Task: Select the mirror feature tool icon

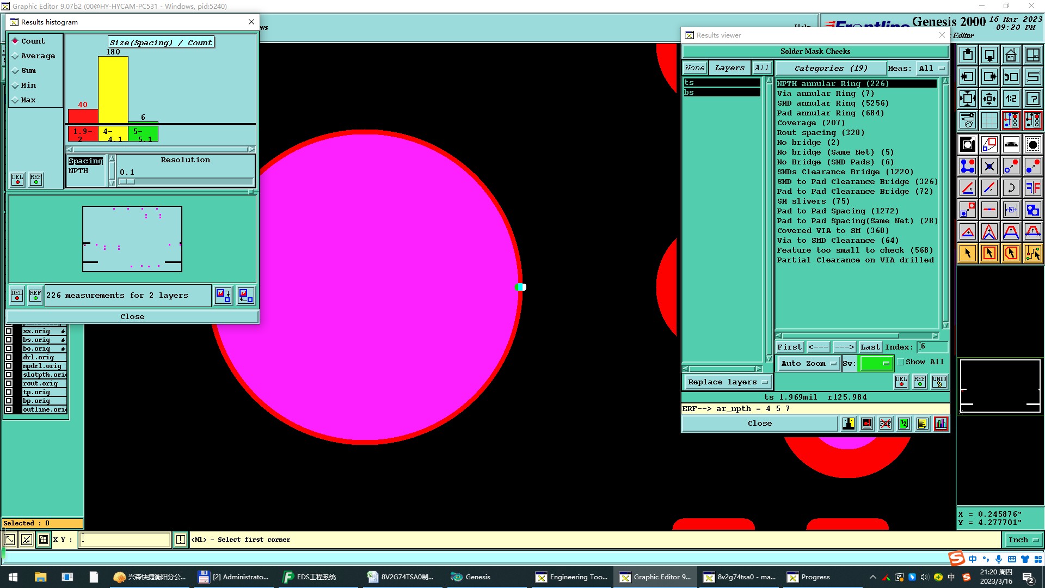Action: click(1032, 188)
